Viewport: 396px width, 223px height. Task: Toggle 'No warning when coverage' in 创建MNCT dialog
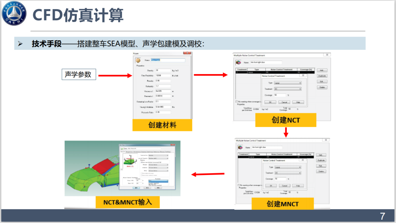pos(238,186)
